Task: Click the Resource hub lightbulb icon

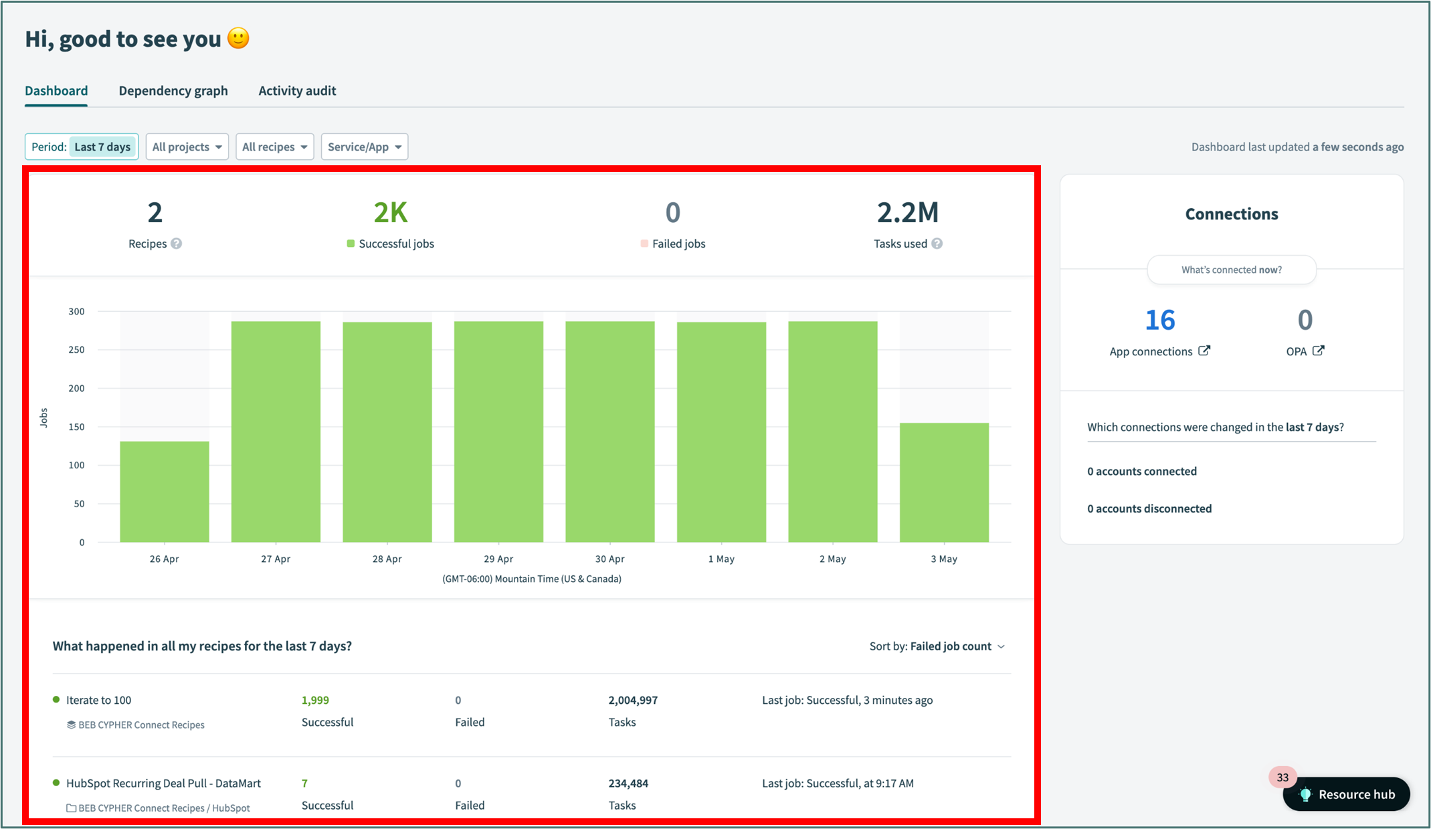Action: coord(1305,794)
